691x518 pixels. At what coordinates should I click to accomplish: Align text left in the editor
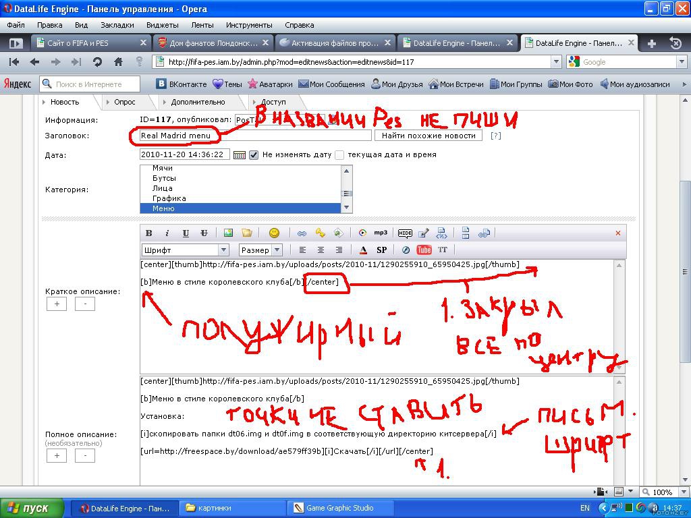click(x=302, y=250)
